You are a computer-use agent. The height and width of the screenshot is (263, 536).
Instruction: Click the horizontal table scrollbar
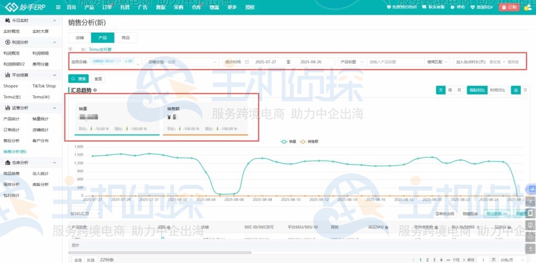(x=160, y=253)
